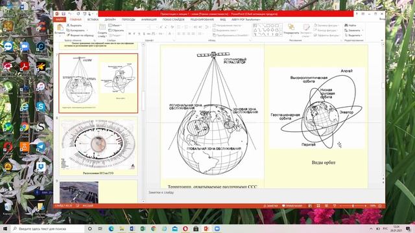Click Format Painter (Формат по образцу)
415x233 pixels.
tap(80, 35)
